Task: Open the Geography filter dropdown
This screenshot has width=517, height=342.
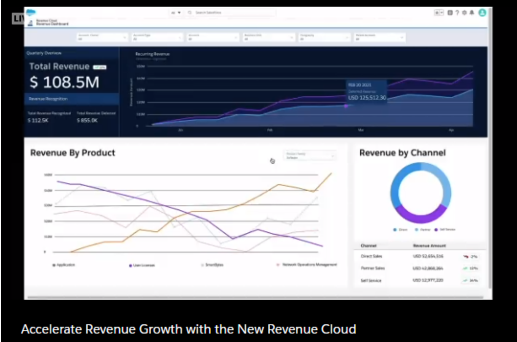Action: (324, 37)
